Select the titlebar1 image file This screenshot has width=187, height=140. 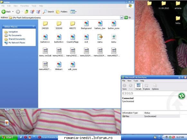[x=59, y=66]
